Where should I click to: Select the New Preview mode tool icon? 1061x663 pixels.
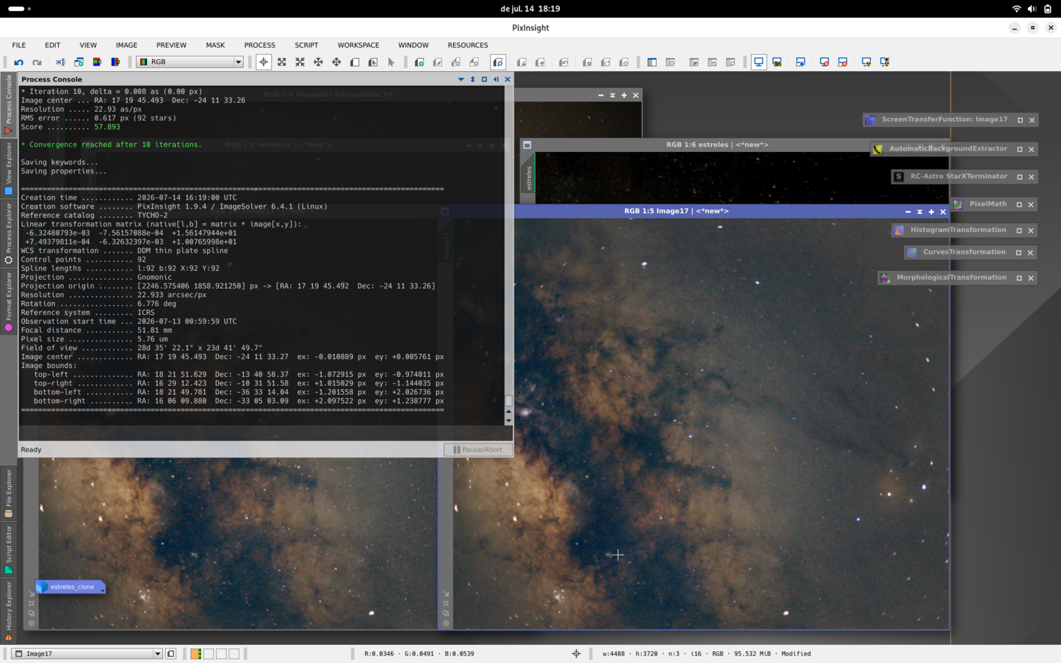tap(354, 62)
